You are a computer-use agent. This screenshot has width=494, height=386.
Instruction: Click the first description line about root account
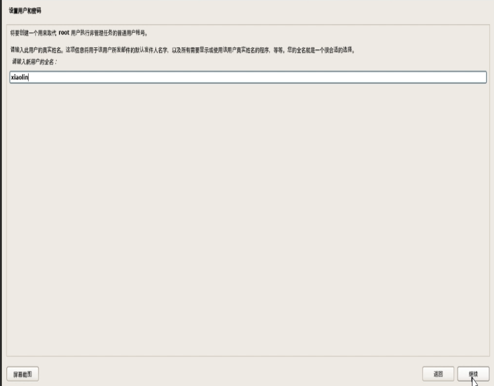(79, 33)
